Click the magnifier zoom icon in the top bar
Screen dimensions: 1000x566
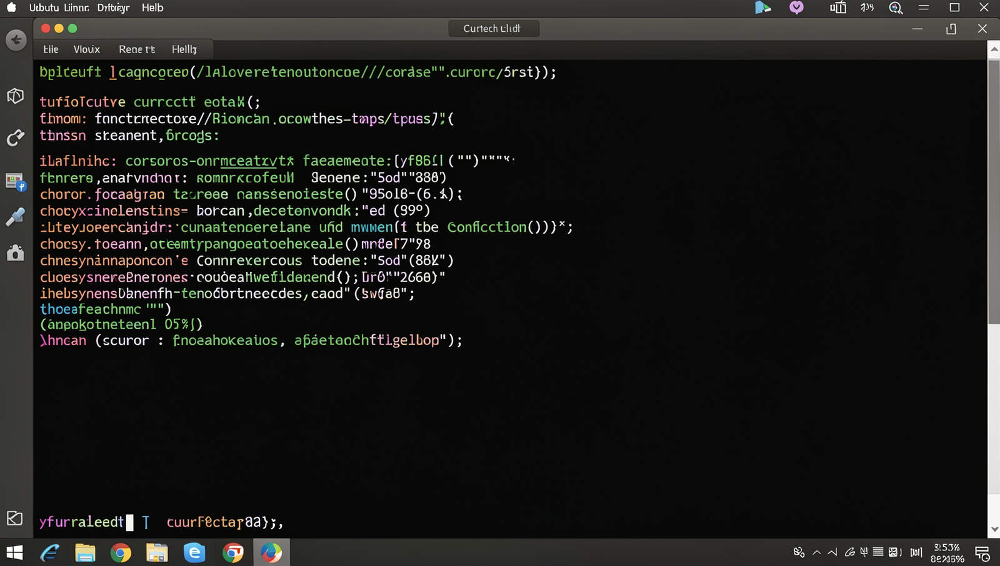point(896,7)
